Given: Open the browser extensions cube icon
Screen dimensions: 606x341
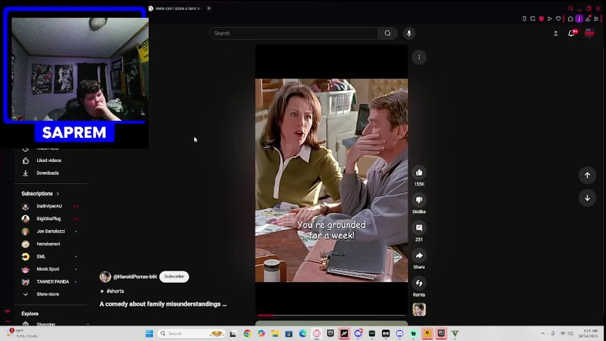Looking at the screenshot, I should coord(570,19).
